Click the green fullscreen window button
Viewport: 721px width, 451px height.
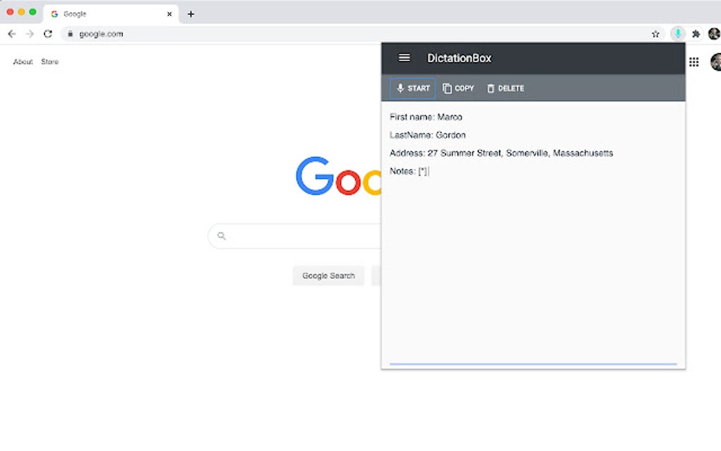pyautogui.click(x=33, y=12)
